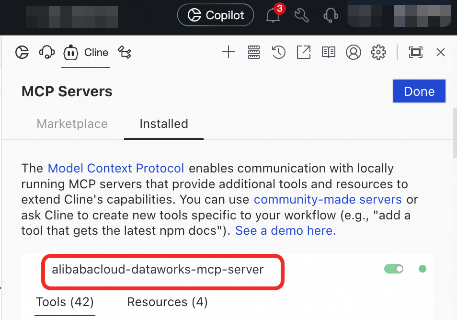457x320 pixels.
Task: Toggle the dataworks MCP server switch off
Action: point(394,269)
